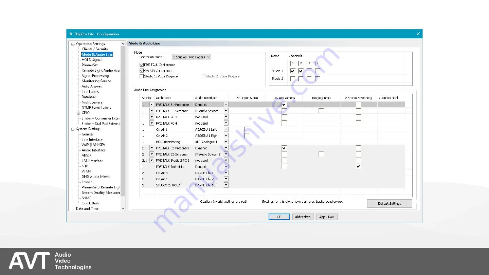Screen dimensions: 489x275
Task: Click the Abbrechen button
Action: 303,217
